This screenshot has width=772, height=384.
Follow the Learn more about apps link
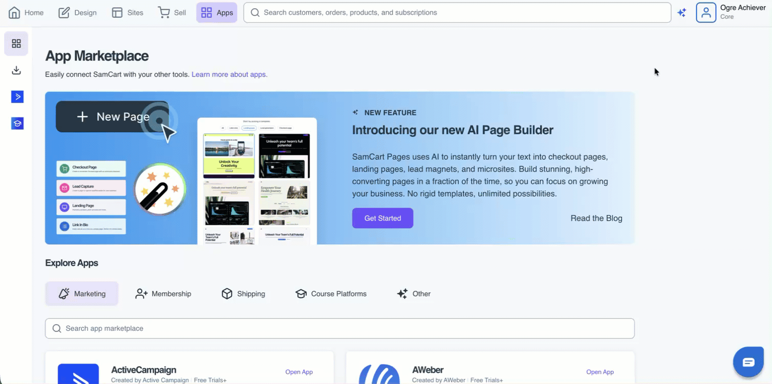pyautogui.click(x=229, y=74)
